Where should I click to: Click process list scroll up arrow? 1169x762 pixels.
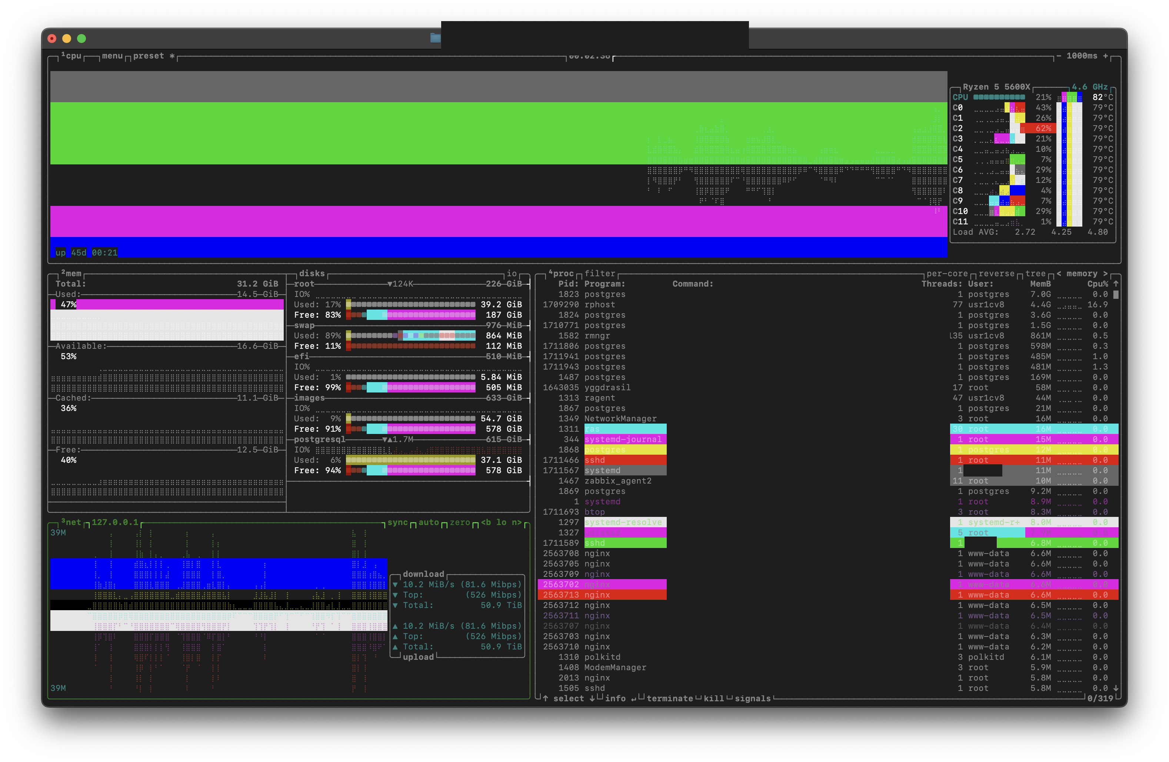point(1116,284)
